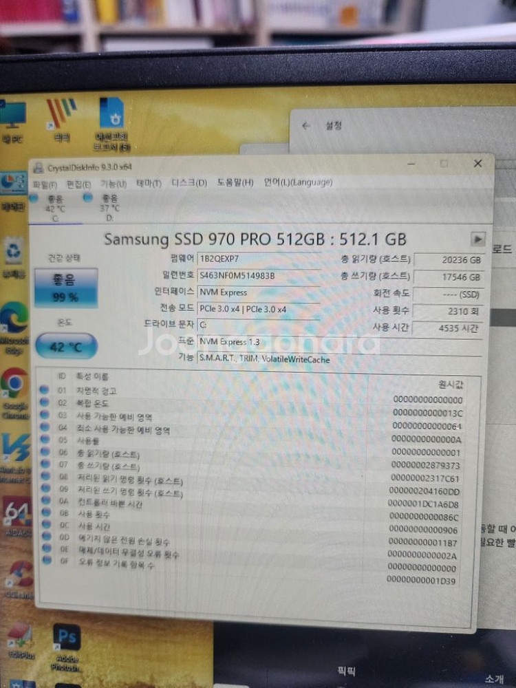The image size is (516, 688).
Task: Click the status dot for 02 복합 온도
Action: (x=44, y=402)
